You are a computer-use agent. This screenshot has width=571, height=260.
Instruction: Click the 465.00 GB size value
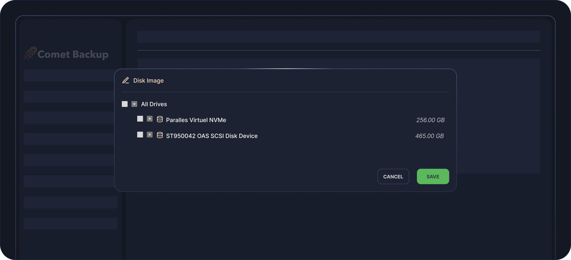click(429, 136)
